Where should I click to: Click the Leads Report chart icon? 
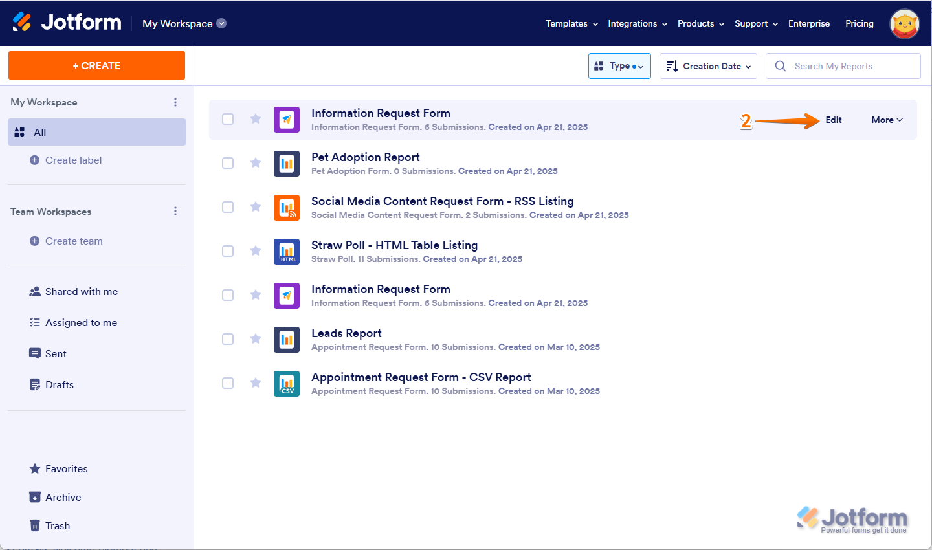point(287,340)
